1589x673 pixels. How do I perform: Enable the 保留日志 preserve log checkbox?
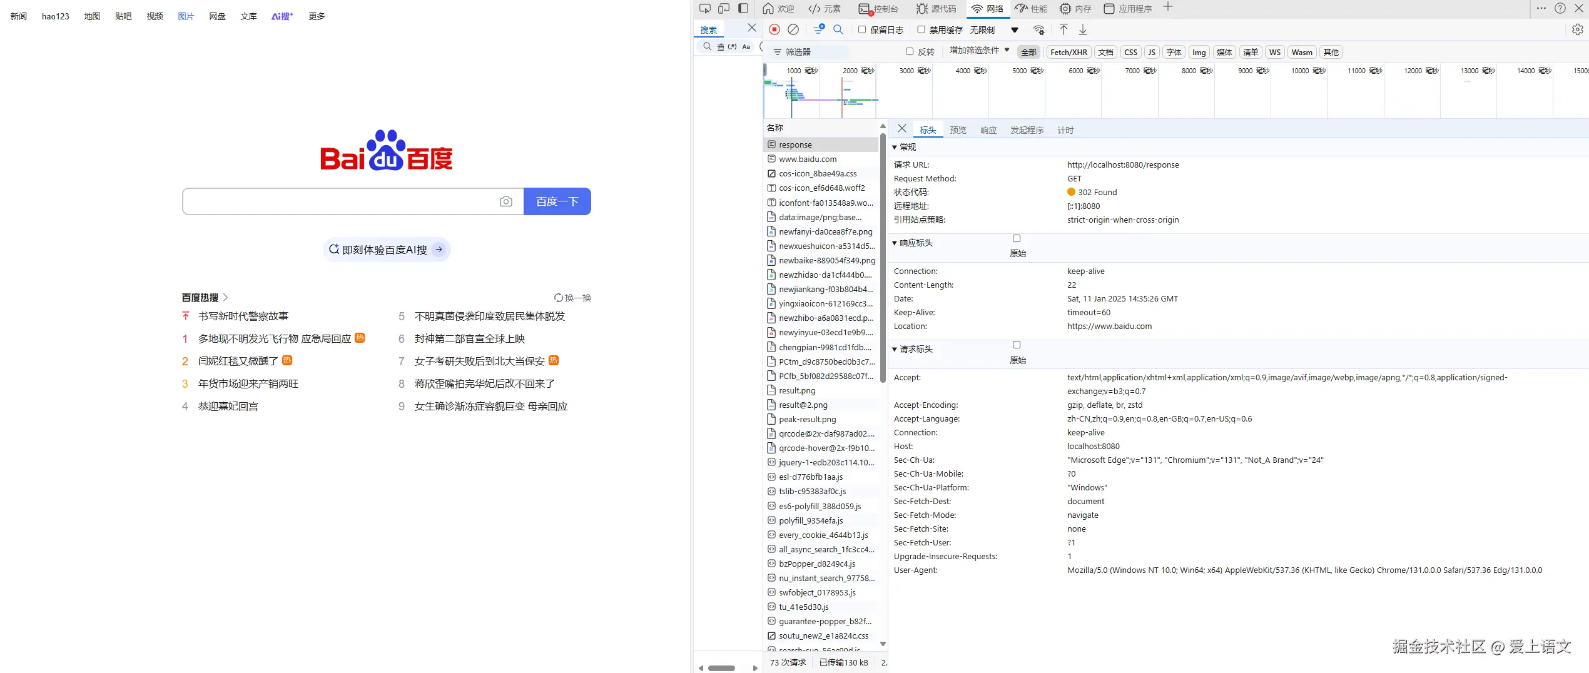pyautogui.click(x=862, y=29)
